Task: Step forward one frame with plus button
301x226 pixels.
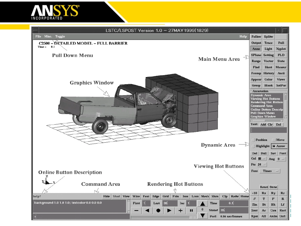Action: (180, 210)
